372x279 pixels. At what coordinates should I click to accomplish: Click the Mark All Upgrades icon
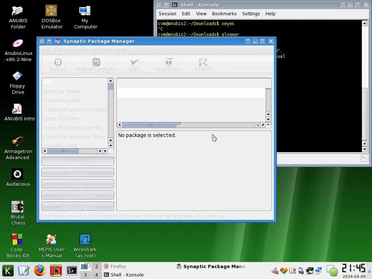click(96, 62)
